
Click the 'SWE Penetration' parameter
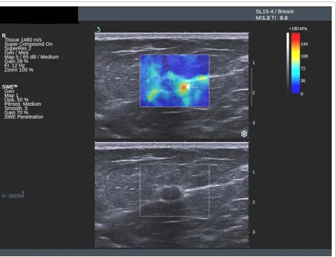click(x=24, y=116)
